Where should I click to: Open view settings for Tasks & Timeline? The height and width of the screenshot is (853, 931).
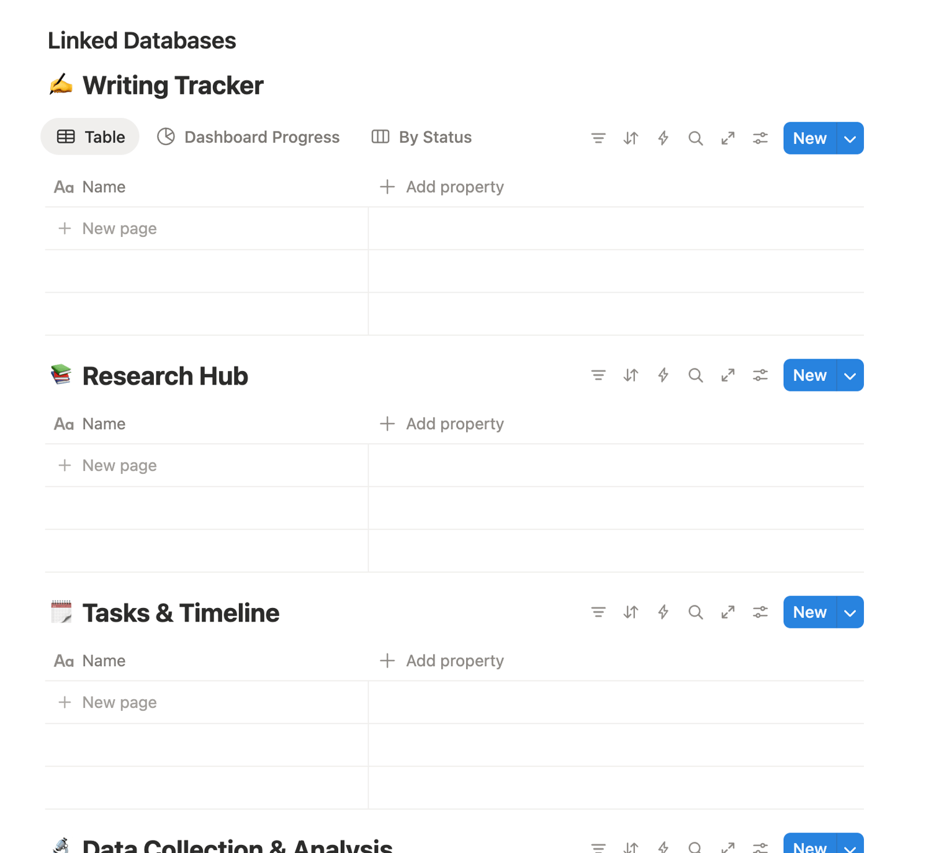click(760, 612)
